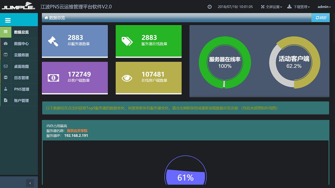Click the tags icon on online servers card
The height and width of the screenshot is (188, 335).
[x=127, y=41]
